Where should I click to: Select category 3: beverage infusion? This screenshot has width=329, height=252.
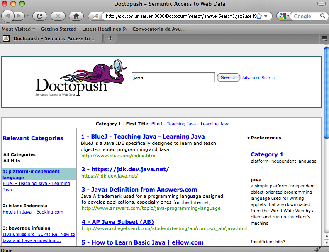(27, 228)
